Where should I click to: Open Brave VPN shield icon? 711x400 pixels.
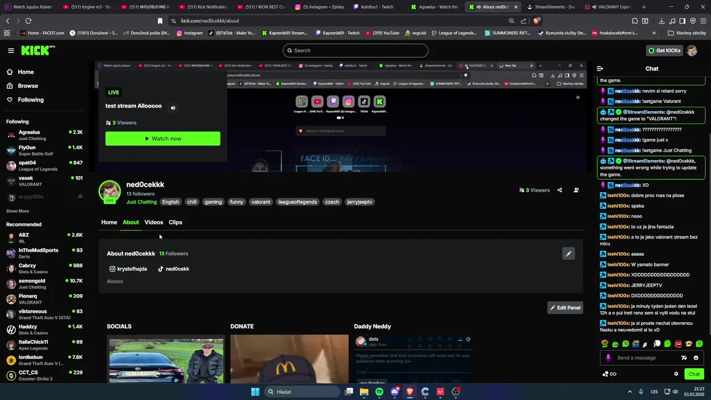coord(693,21)
